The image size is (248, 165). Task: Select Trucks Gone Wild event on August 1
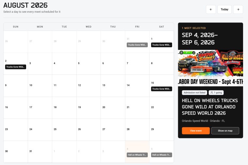point(162,45)
